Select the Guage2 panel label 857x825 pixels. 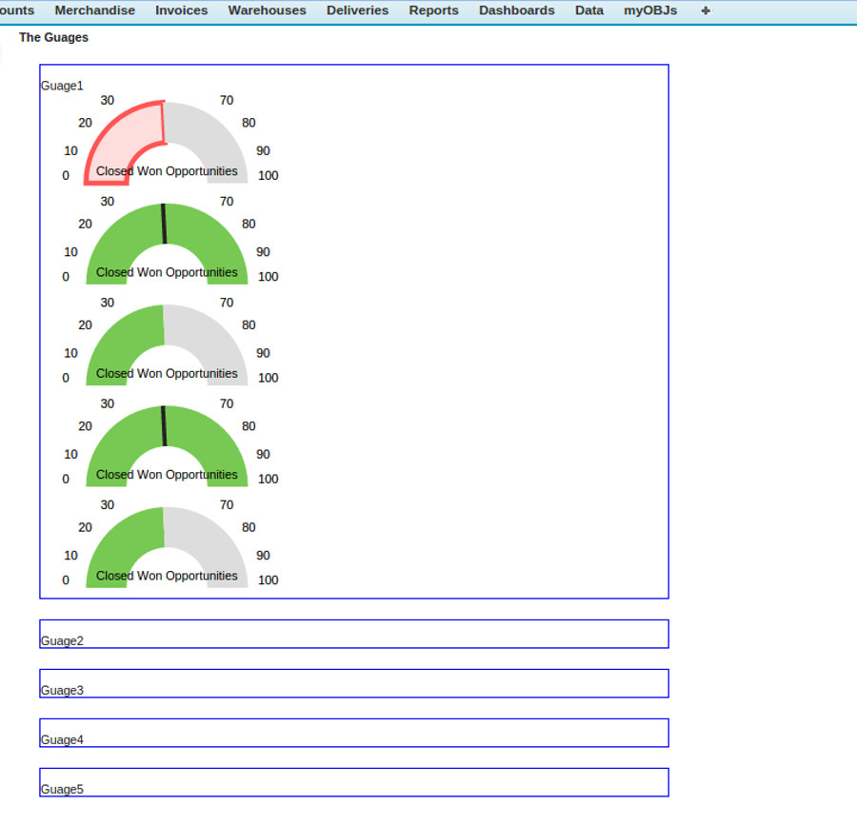pos(62,641)
